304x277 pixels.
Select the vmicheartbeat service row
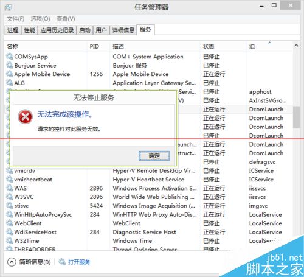[148, 179]
